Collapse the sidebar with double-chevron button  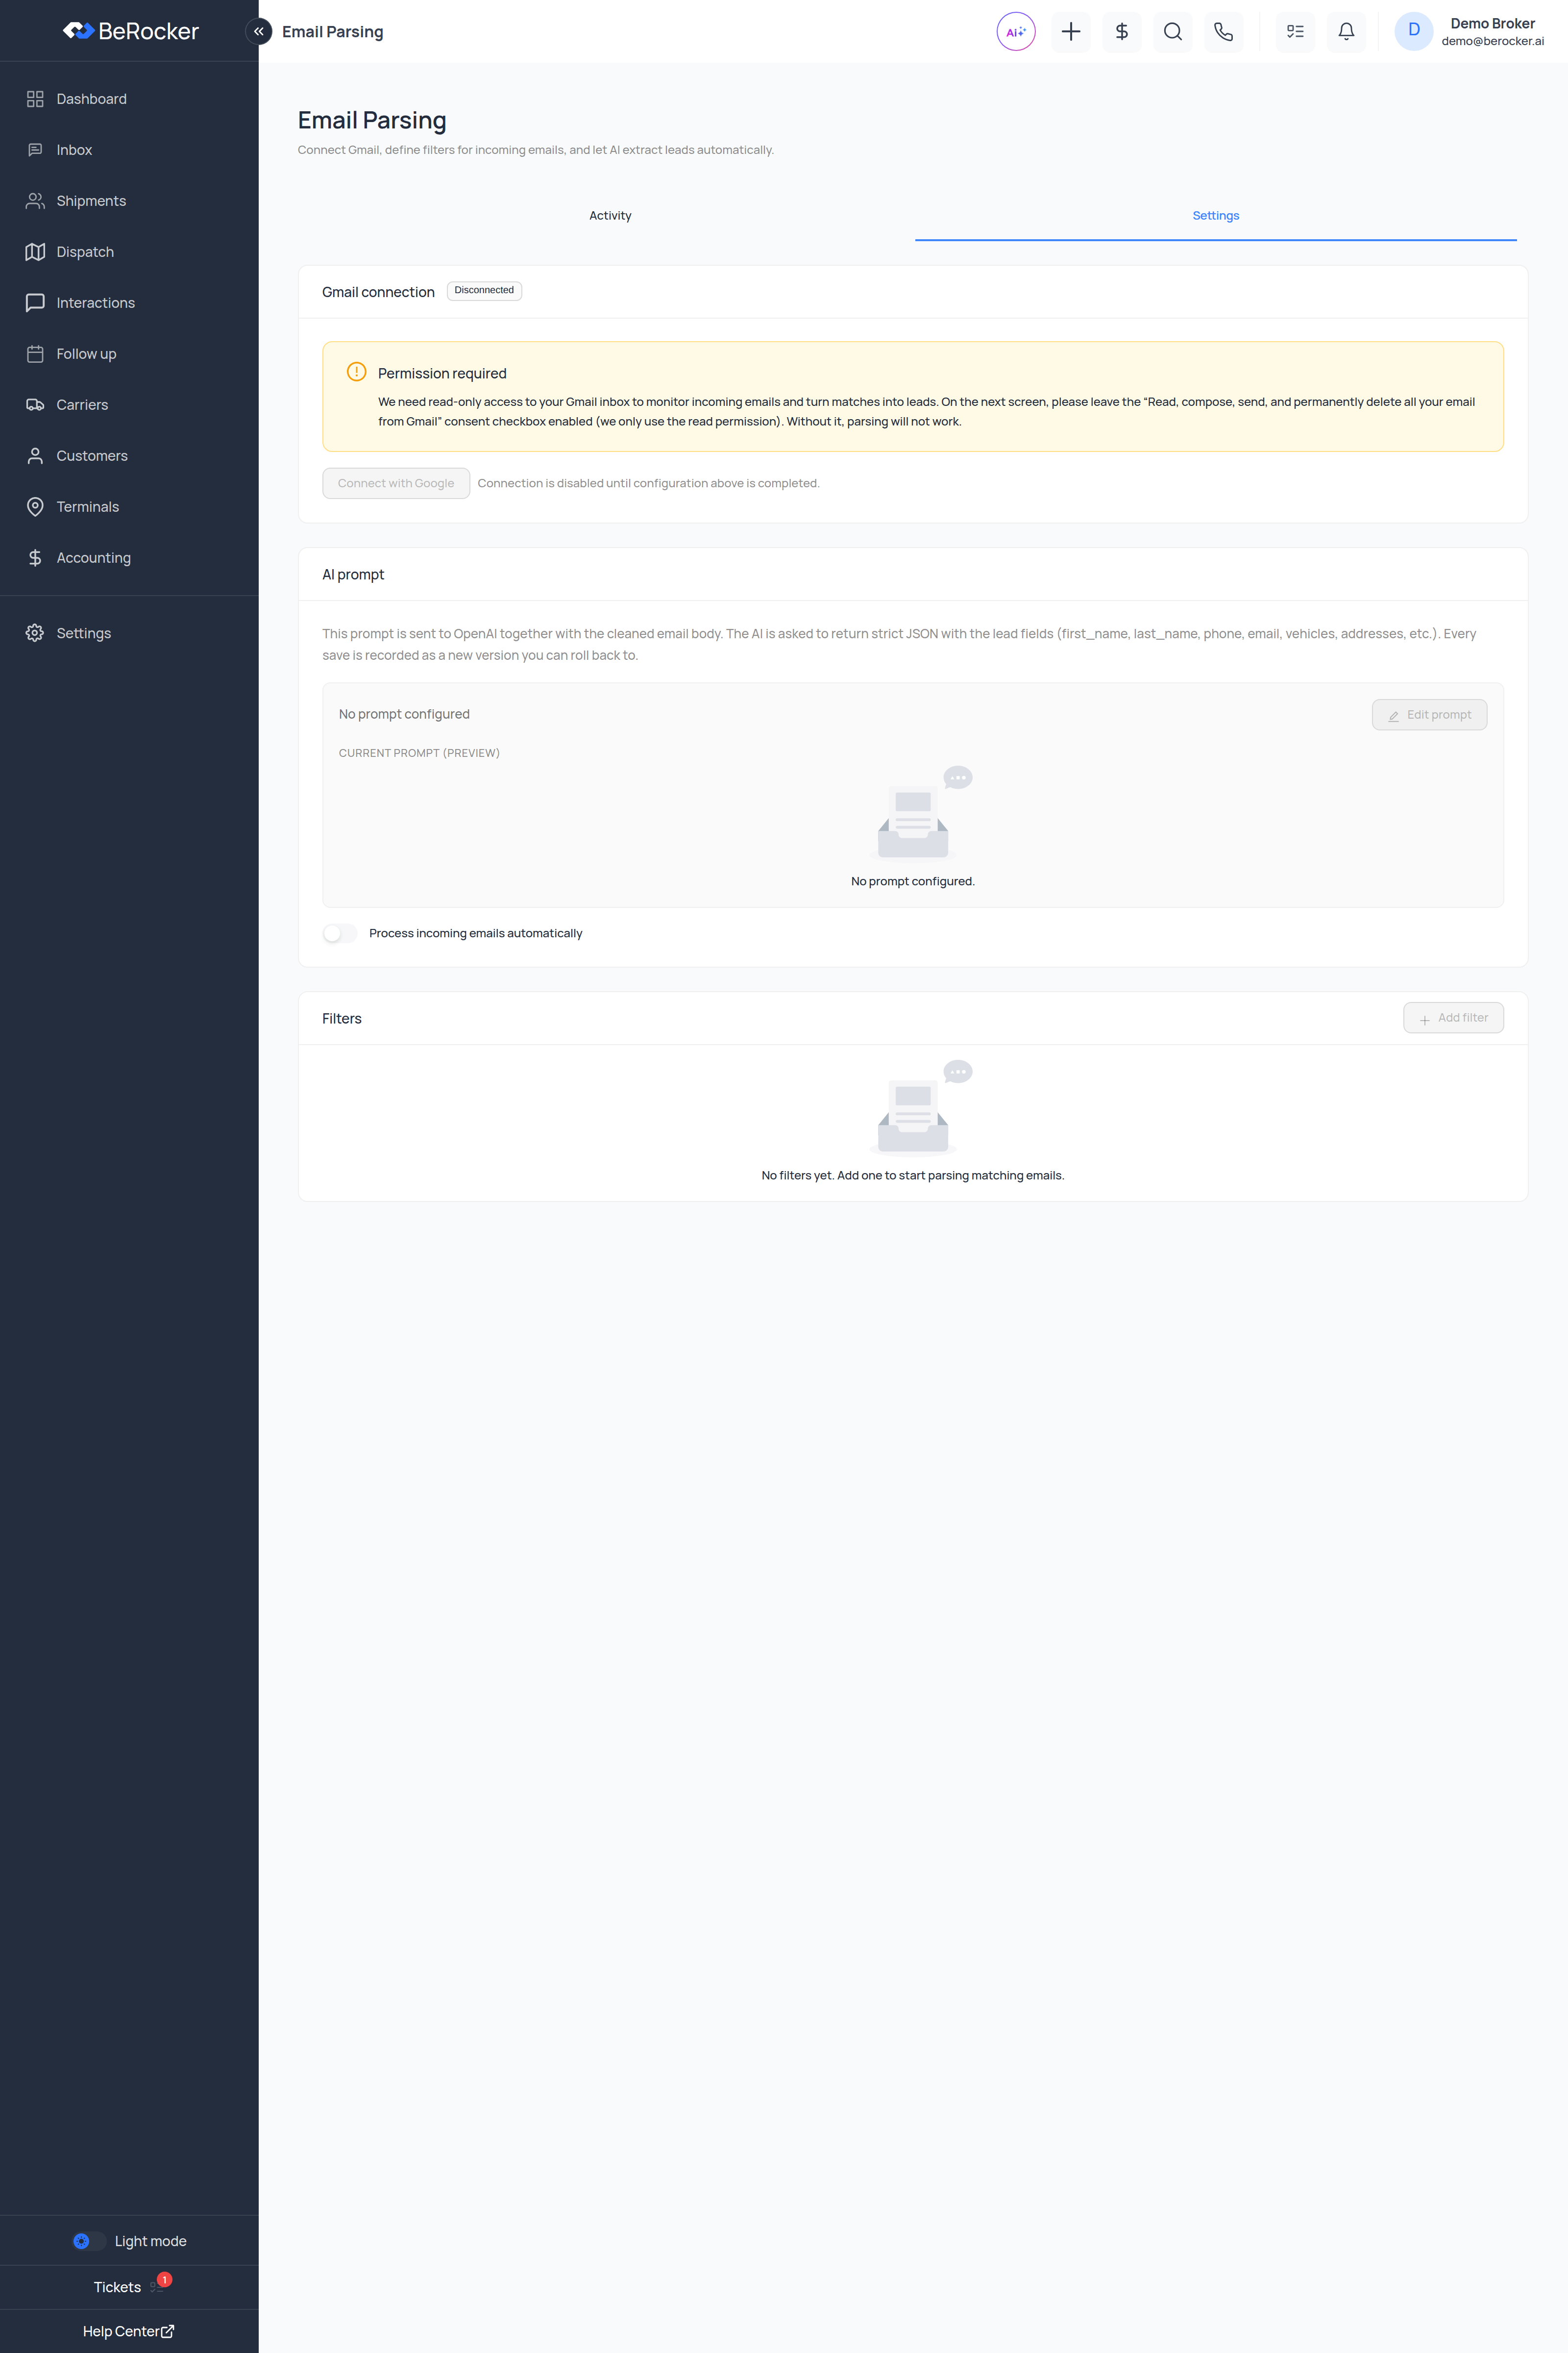tap(259, 31)
